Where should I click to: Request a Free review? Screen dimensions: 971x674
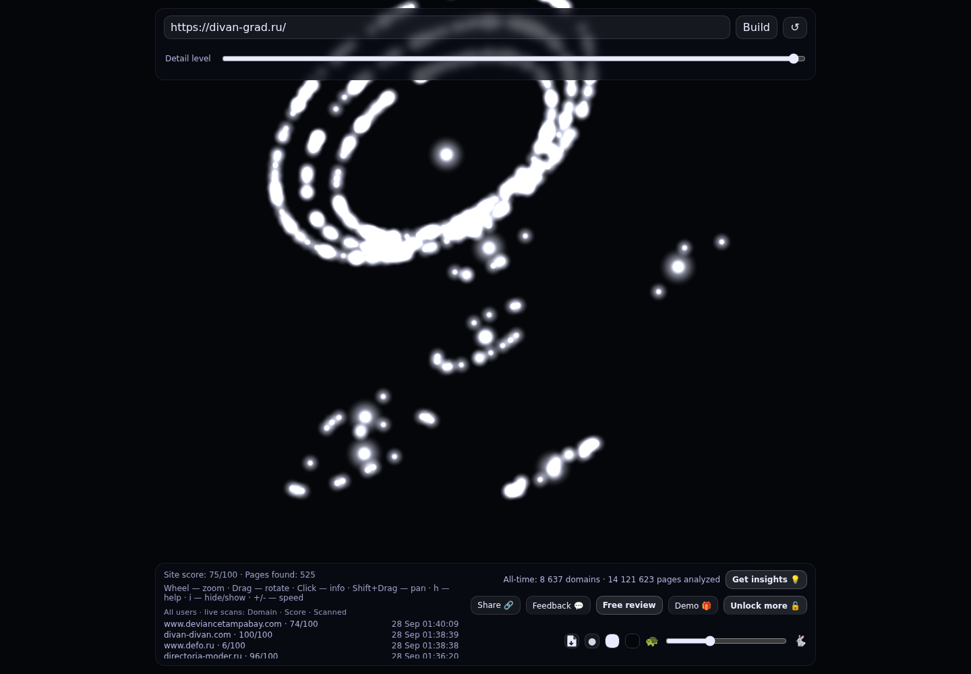[x=629, y=605]
